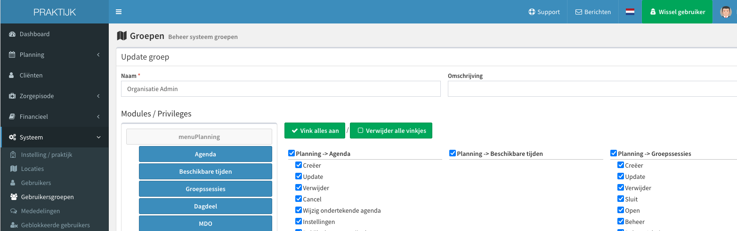This screenshot has height=231, width=737.
Task: Click the Financieel book icon
Action: click(13, 117)
